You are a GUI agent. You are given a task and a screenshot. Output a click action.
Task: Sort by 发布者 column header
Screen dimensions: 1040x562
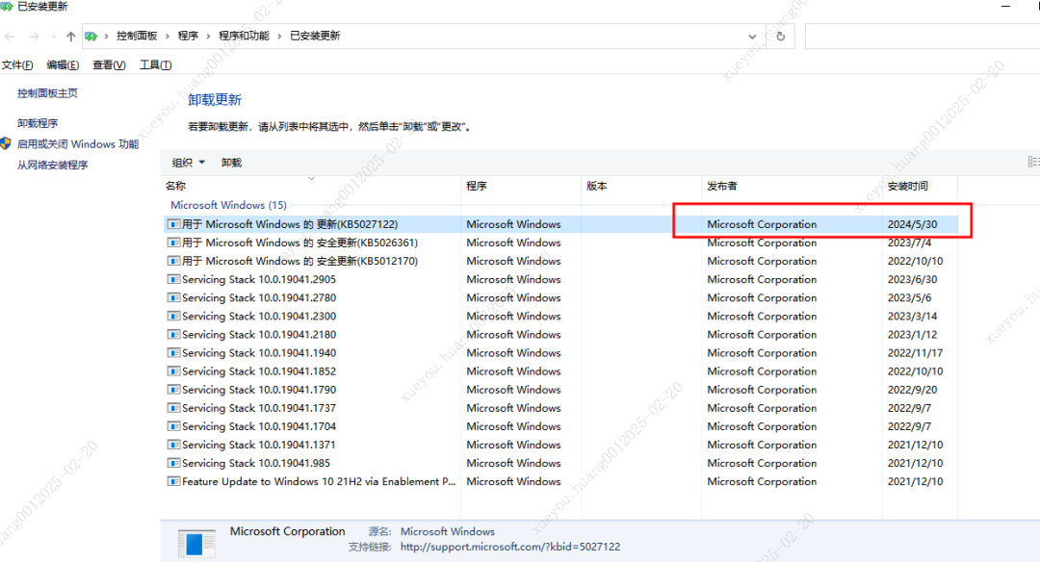792,187
